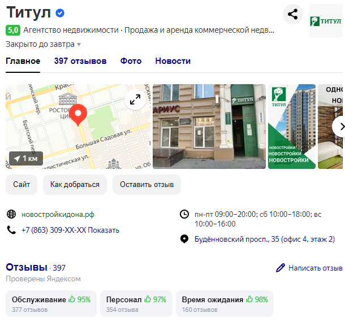
Task: Click the pencil icon next to Написать отзыв
Action: [x=281, y=268]
